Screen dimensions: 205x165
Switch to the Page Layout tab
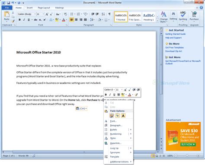[x=44, y=8]
